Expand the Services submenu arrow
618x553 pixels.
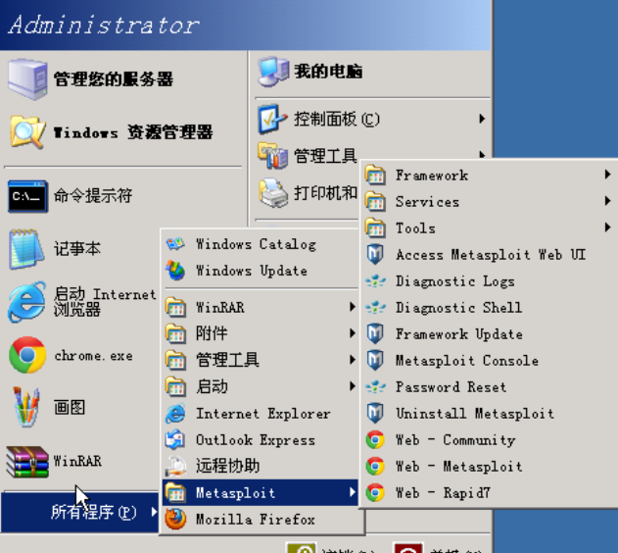(607, 201)
